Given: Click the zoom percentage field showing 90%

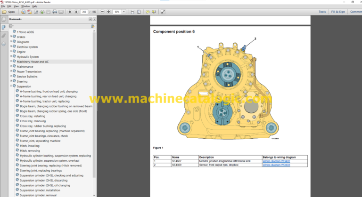Looking at the screenshot, I should (x=117, y=12).
